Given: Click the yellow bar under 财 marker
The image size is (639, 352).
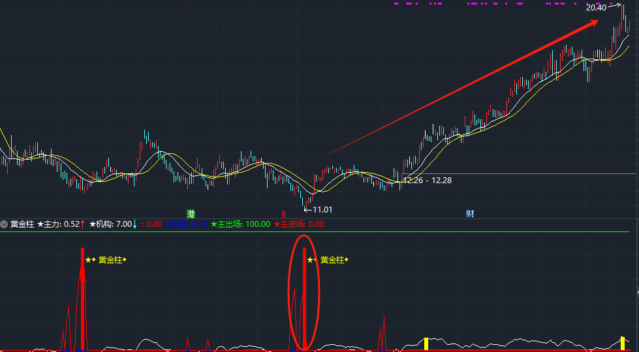Looking at the screenshot, I should (426, 344).
